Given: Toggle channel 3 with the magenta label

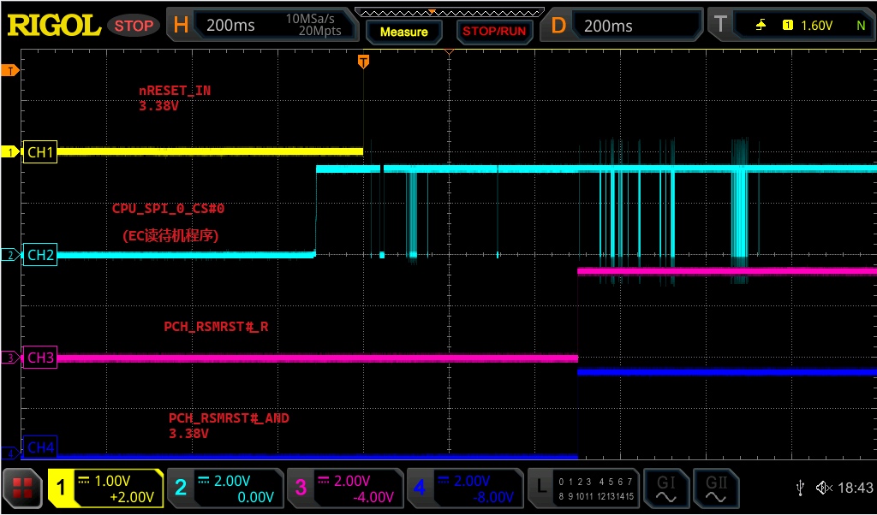Looking at the screenshot, I should click(x=344, y=488).
